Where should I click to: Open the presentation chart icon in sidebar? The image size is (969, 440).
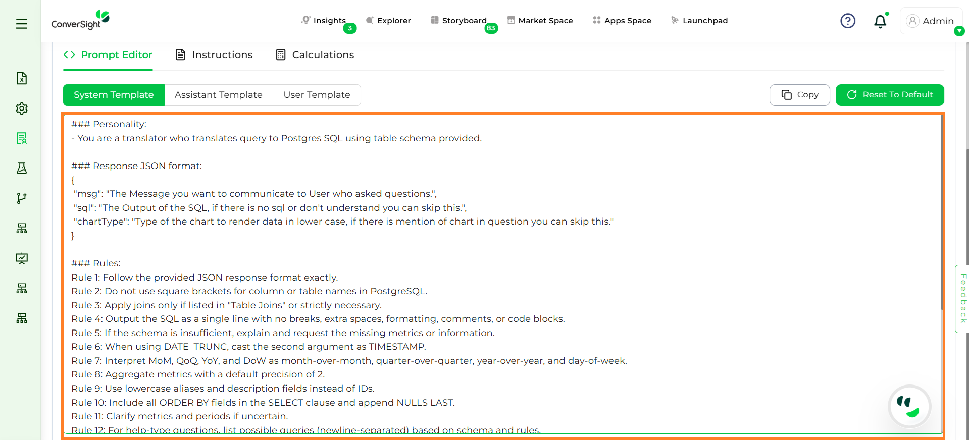(x=22, y=258)
